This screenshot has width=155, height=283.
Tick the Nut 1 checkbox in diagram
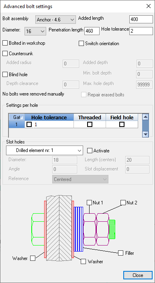pyautogui.click(x=90, y=202)
